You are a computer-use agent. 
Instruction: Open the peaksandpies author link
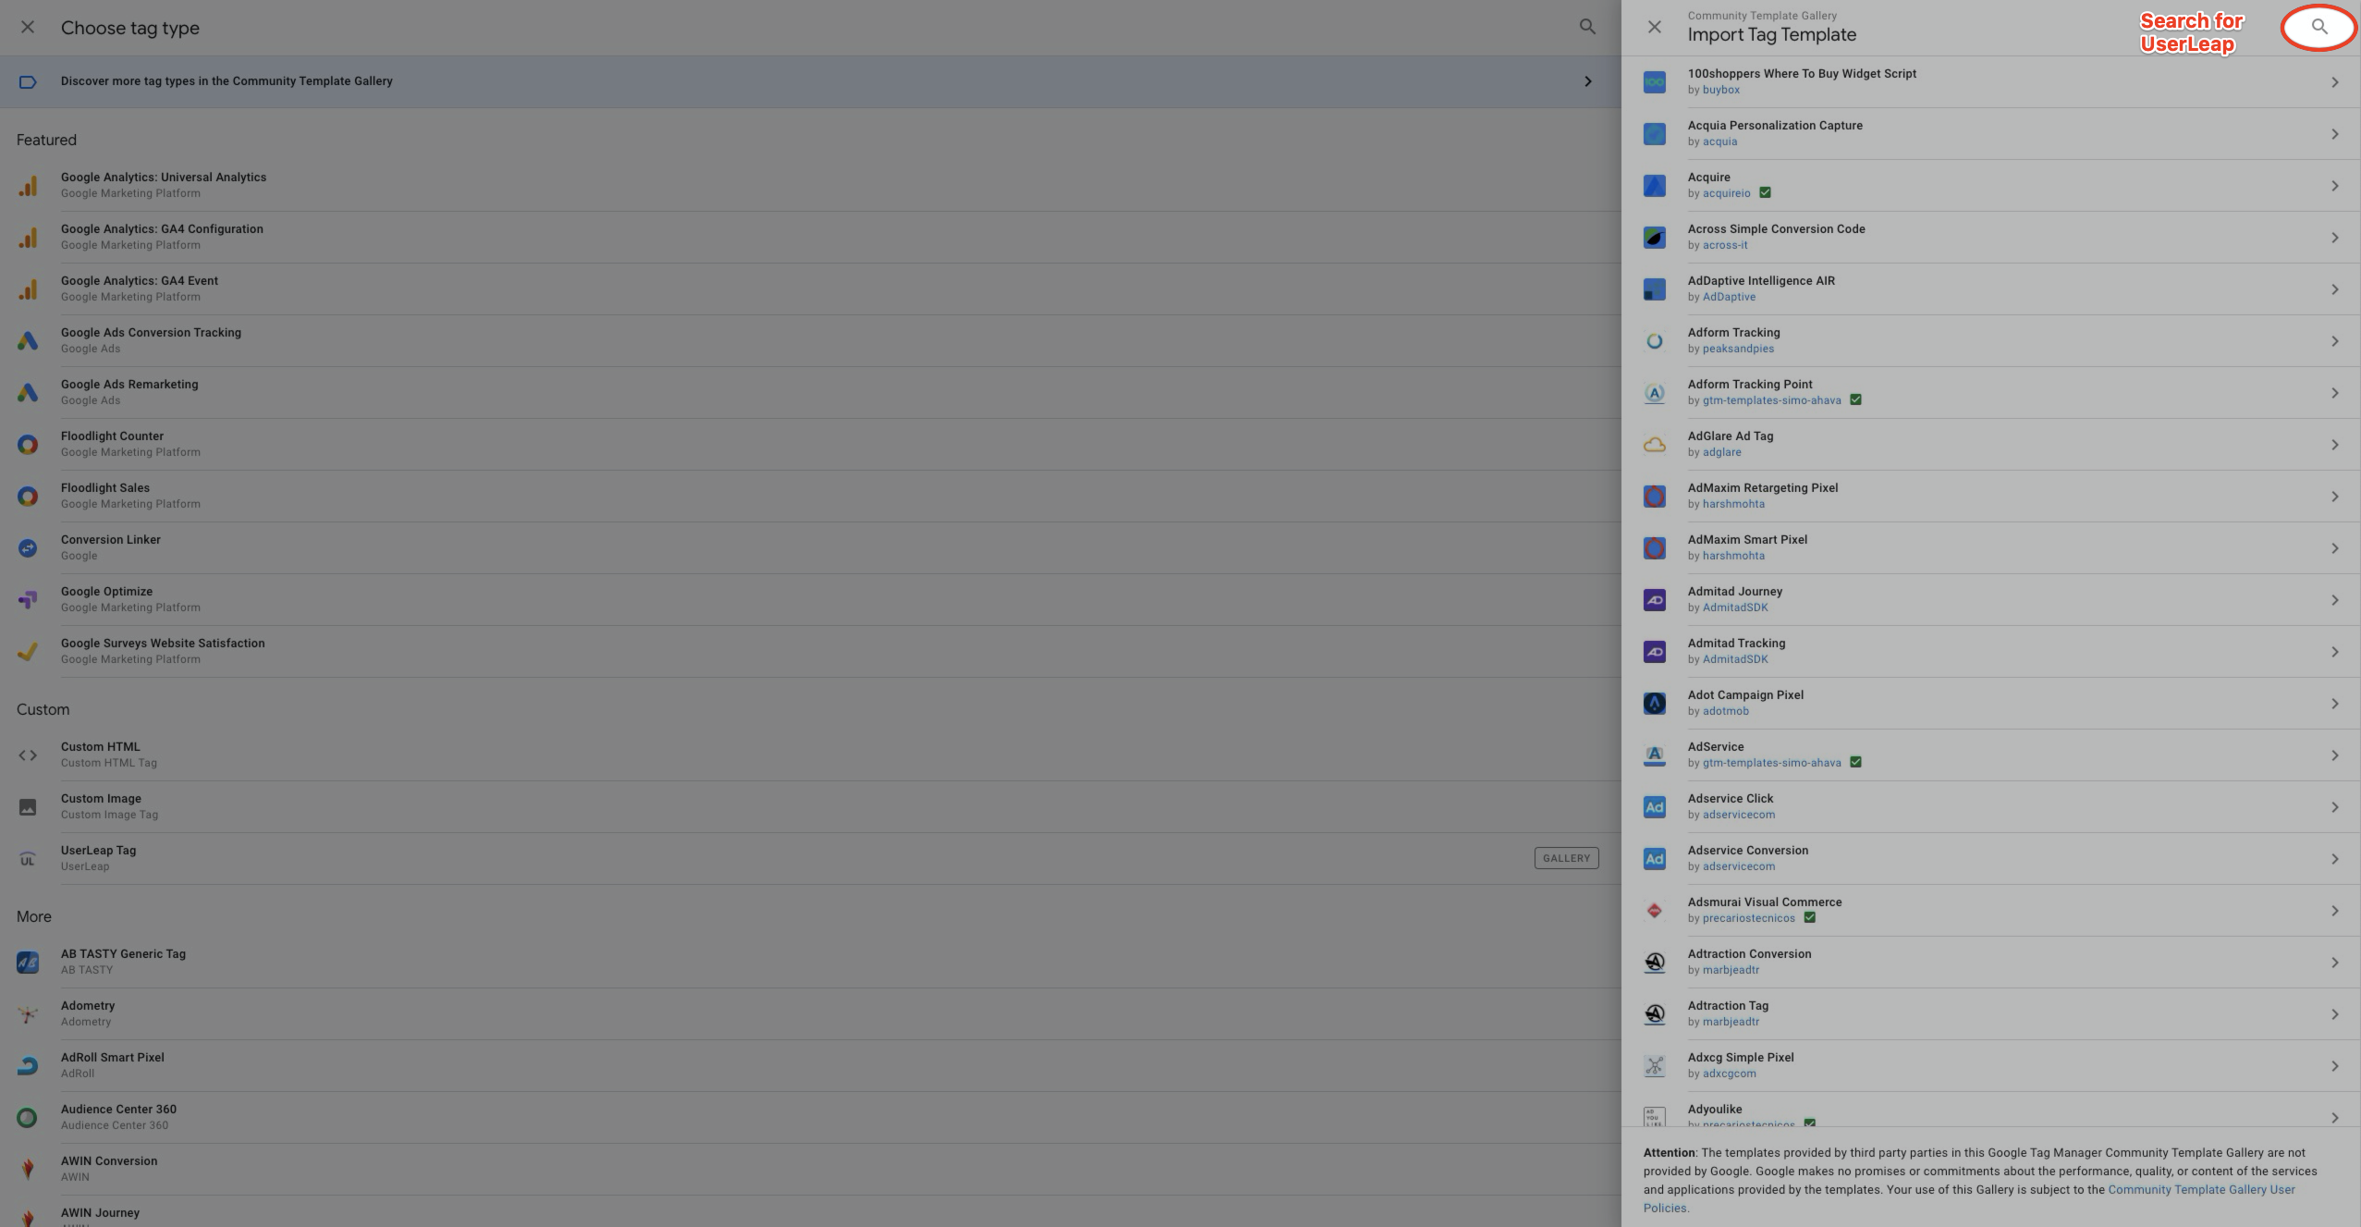[x=1738, y=349]
